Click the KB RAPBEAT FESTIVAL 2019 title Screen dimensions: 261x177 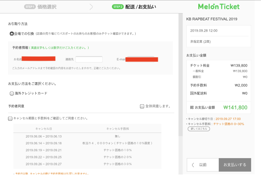click(212, 19)
